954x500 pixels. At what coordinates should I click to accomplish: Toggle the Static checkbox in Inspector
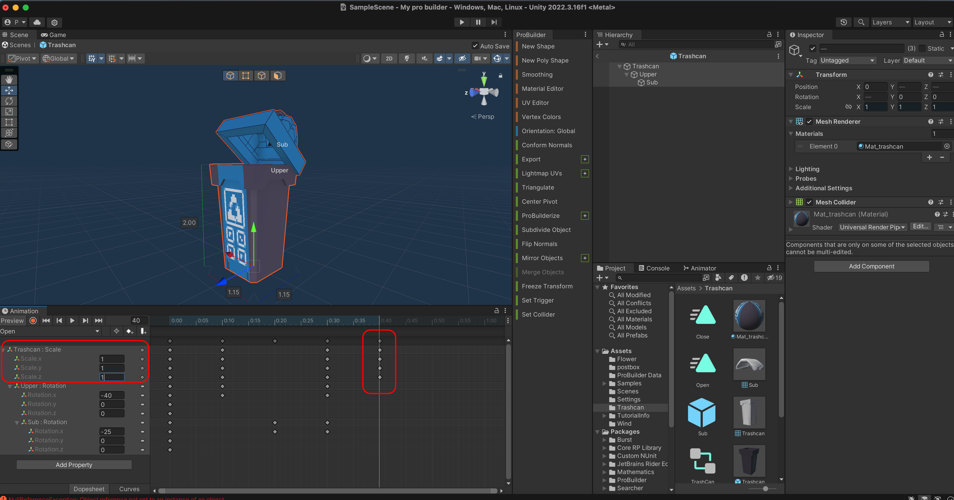pos(922,48)
